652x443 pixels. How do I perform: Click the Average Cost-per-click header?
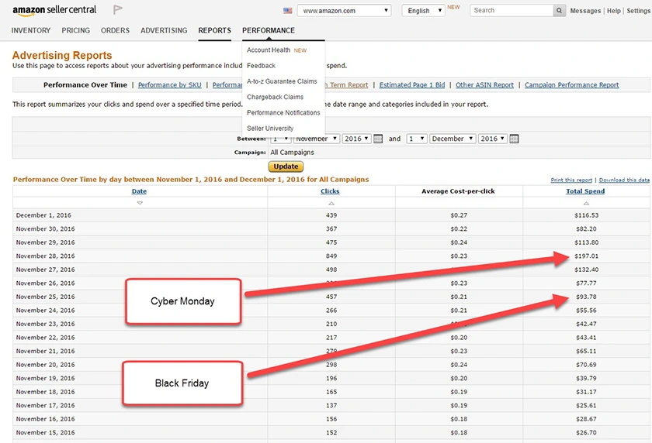458,191
